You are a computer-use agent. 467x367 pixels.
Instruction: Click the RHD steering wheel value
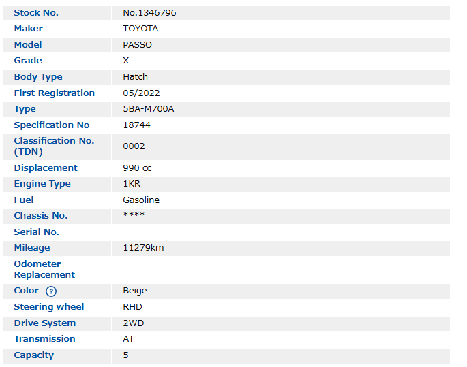coord(132,307)
